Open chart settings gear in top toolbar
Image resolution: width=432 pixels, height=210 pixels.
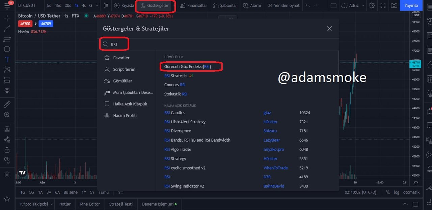pos(372,5)
